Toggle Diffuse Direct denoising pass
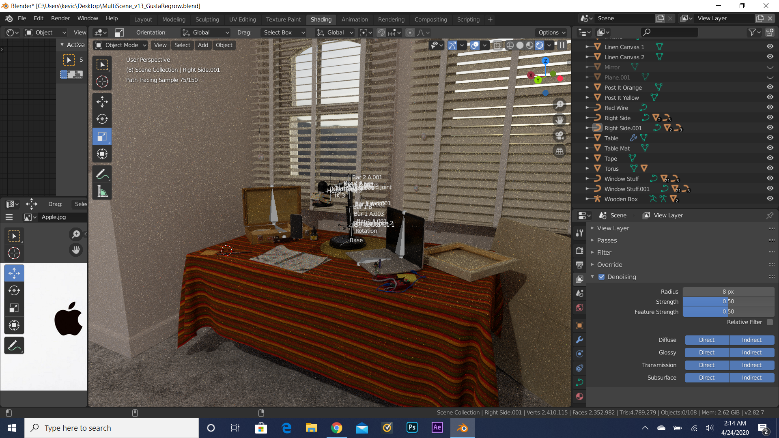Viewport: 779px width, 438px height. tap(707, 340)
